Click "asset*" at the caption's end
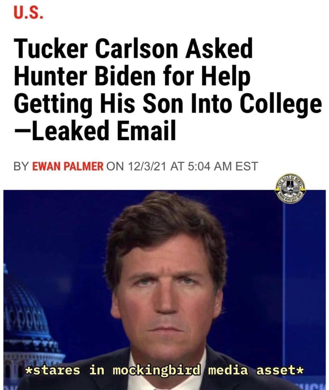 pos(279,370)
